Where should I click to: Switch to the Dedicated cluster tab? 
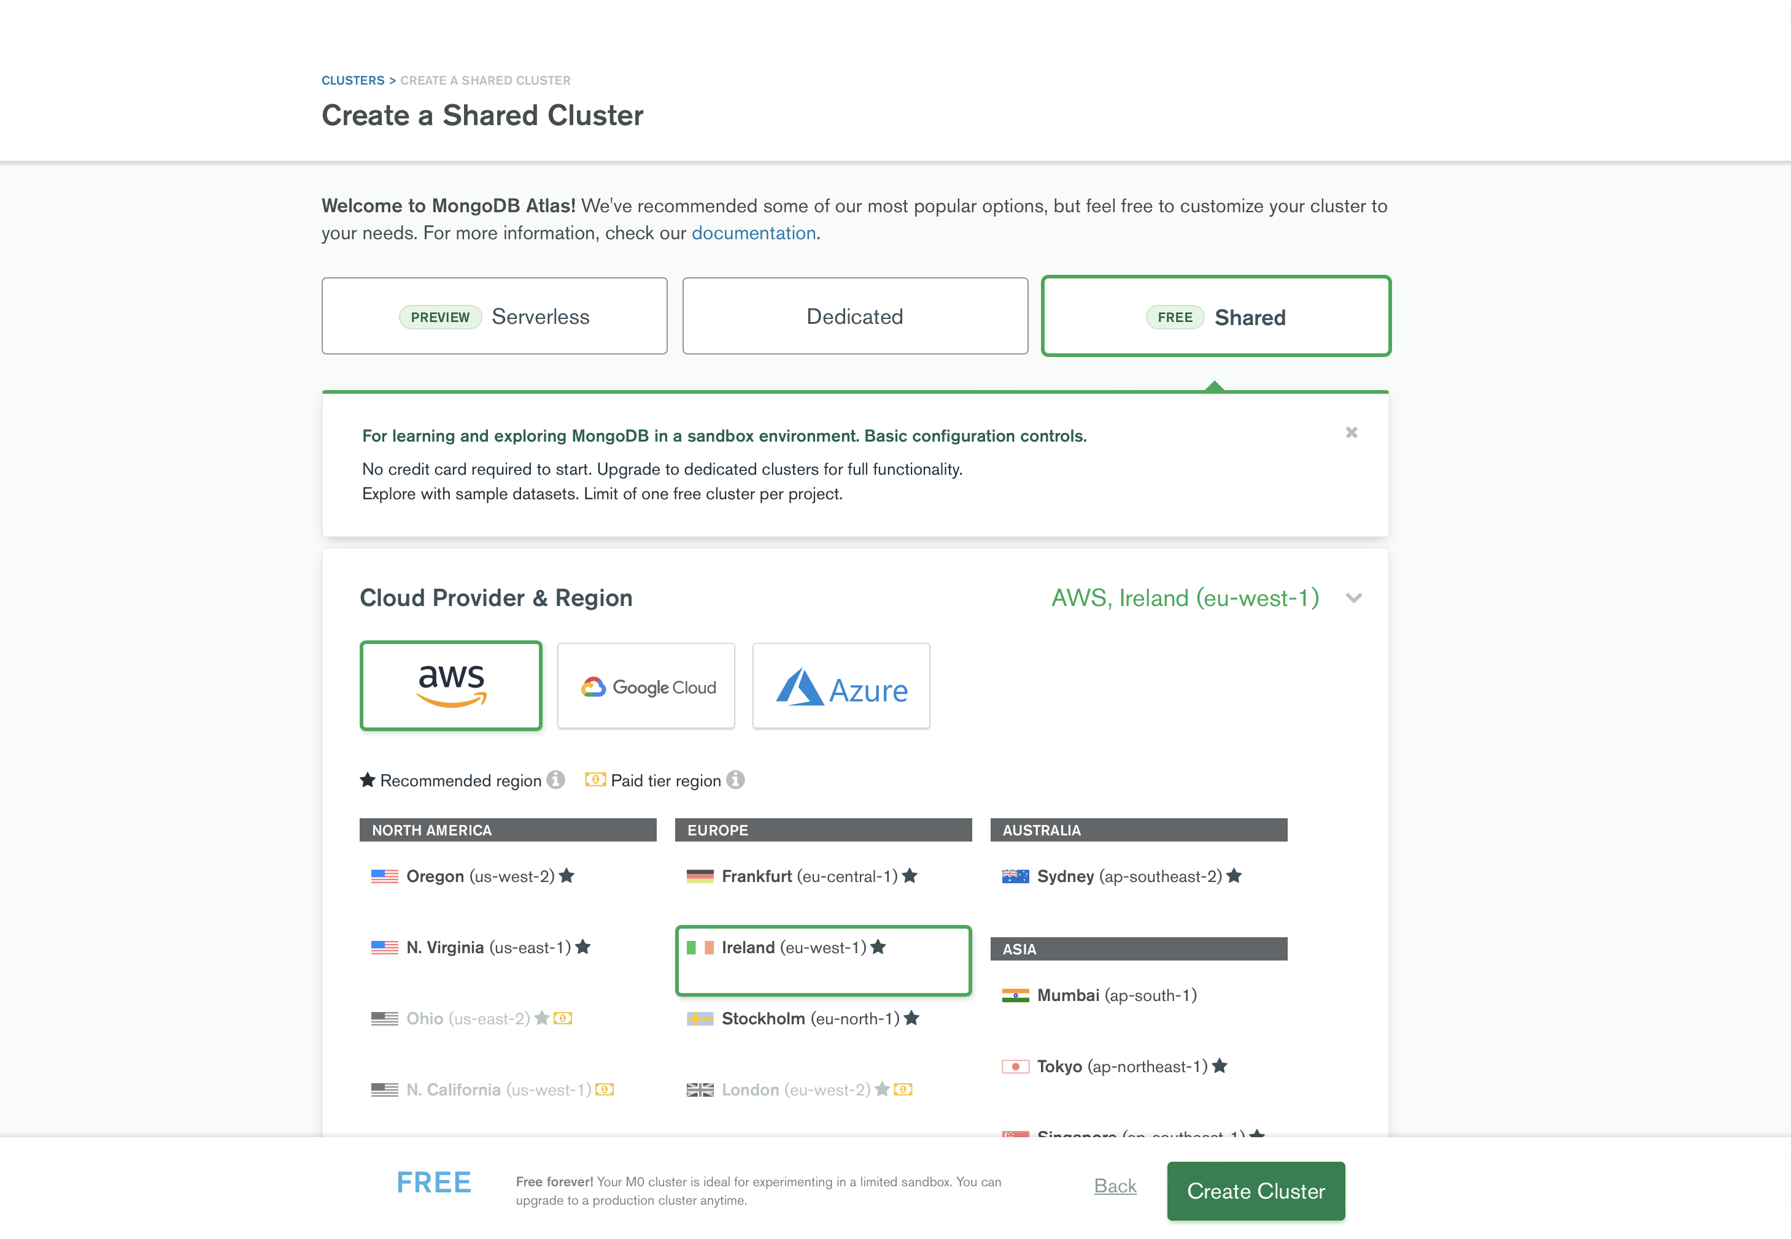click(x=854, y=316)
